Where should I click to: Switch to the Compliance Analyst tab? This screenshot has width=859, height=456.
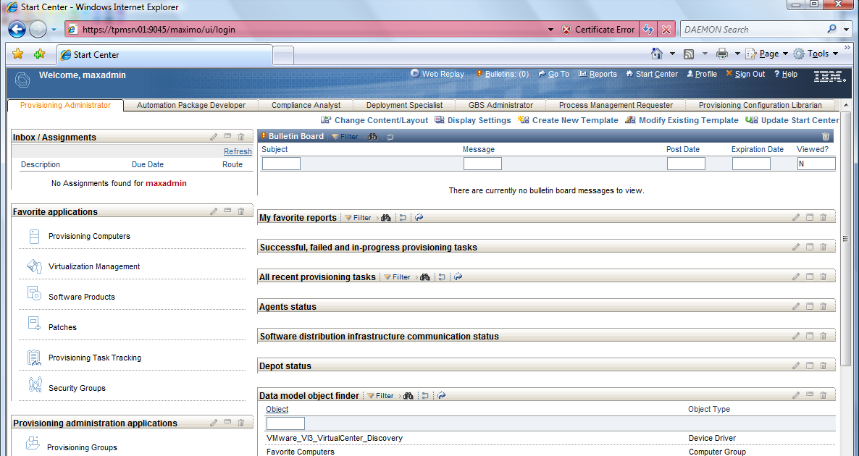pos(305,104)
